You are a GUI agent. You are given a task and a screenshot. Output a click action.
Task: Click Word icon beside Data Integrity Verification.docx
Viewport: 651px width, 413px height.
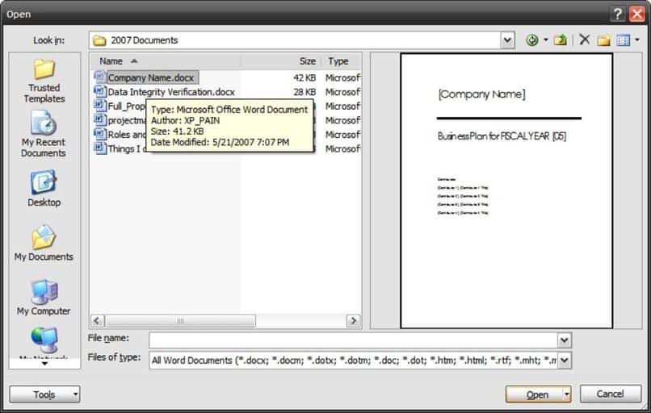click(99, 91)
